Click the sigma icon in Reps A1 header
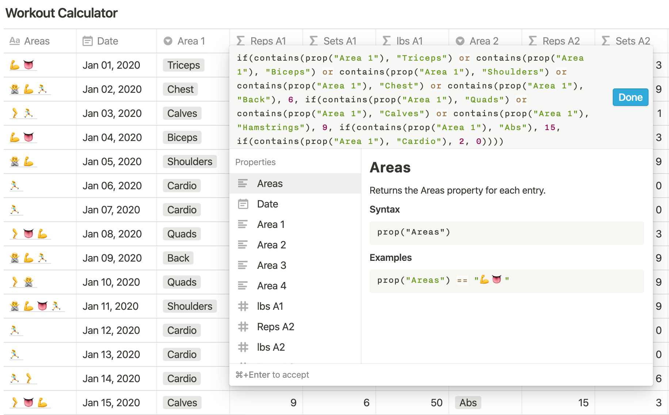The height and width of the screenshot is (415, 669). (x=240, y=41)
